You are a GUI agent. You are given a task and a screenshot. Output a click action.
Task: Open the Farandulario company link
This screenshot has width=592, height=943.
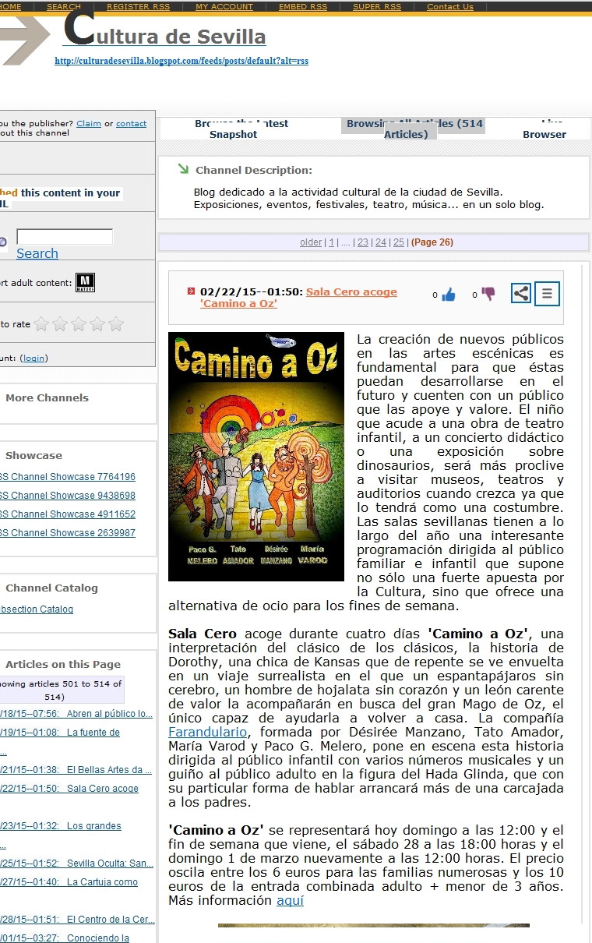tap(208, 732)
